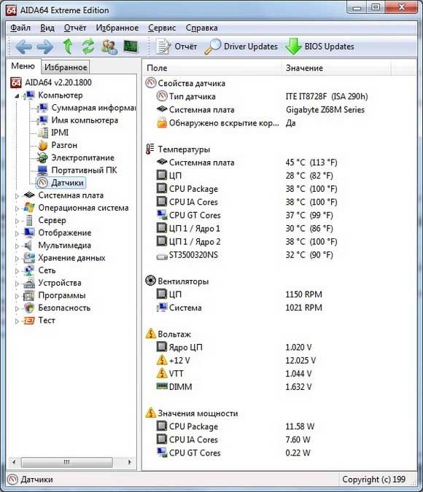Select Разгон in the tree
423x492 pixels.
point(64,145)
